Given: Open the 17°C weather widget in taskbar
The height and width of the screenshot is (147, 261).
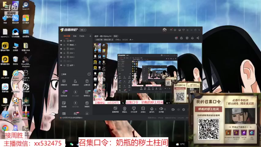Looking at the screenshot, I should click(180, 144).
